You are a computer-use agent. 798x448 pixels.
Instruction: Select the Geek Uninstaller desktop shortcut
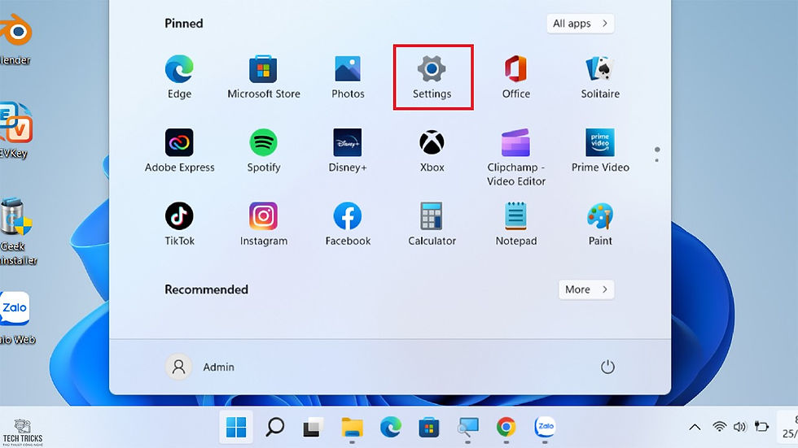click(17, 232)
